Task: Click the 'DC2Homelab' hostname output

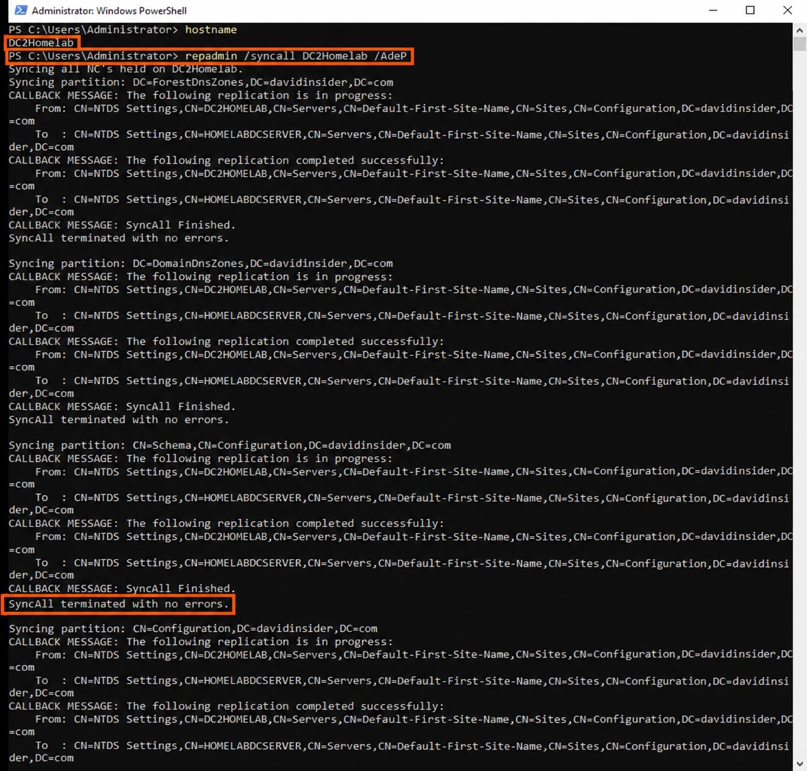Action: [41, 43]
